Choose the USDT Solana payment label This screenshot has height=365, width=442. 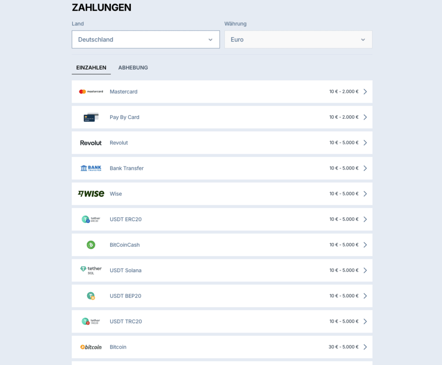click(x=126, y=271)
